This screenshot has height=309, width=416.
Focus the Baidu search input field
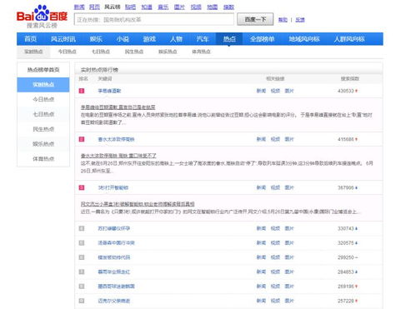[x=154, y=19]
